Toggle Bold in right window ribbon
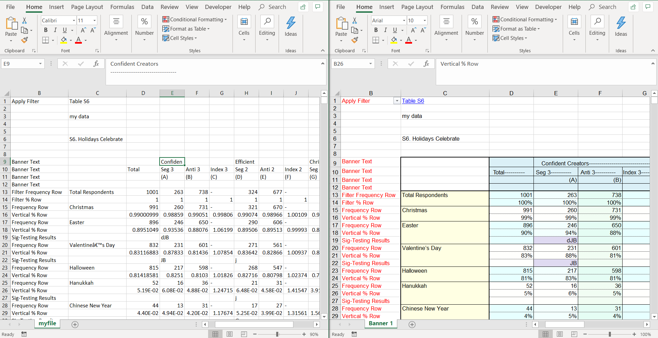The height and width of the screenshot is (338, 658). (376, 30)
